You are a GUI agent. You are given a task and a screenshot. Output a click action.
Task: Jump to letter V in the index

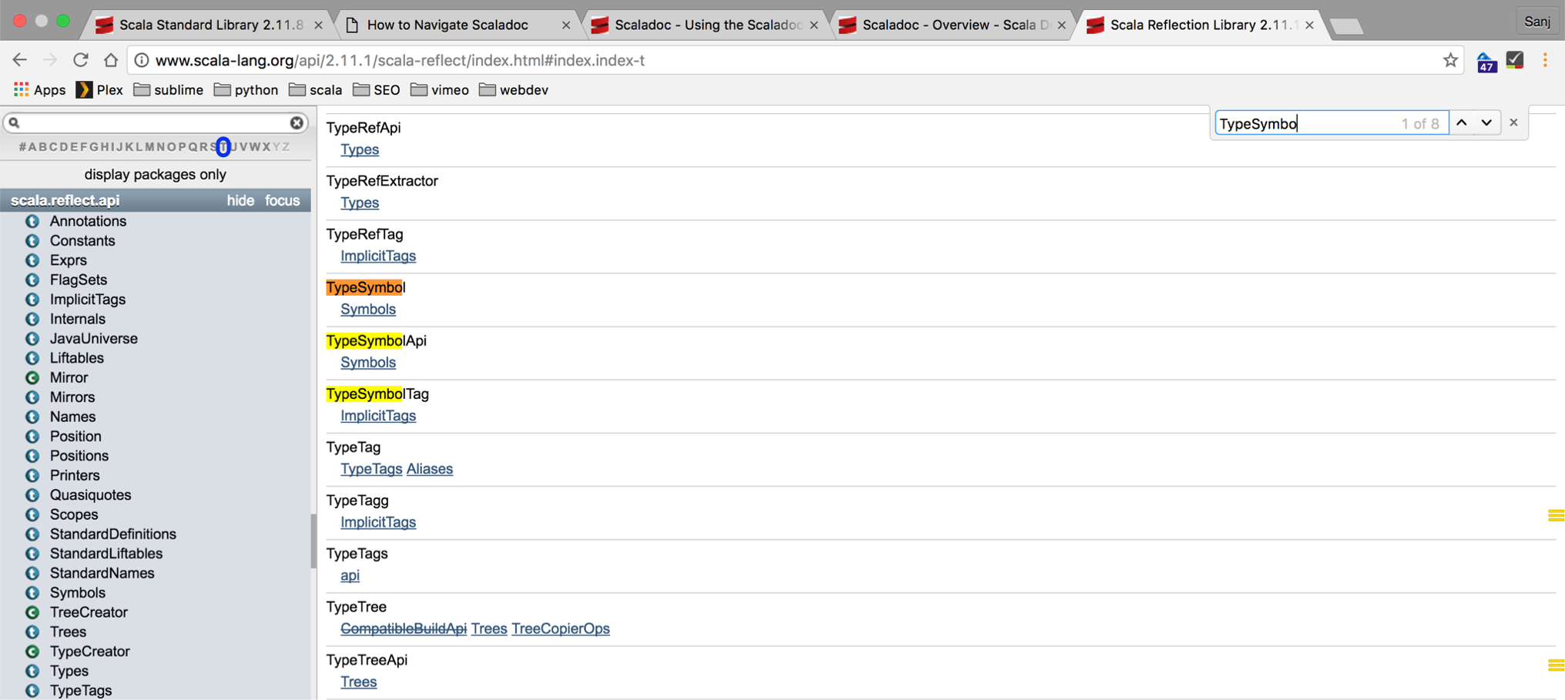[x=244, y=147]
